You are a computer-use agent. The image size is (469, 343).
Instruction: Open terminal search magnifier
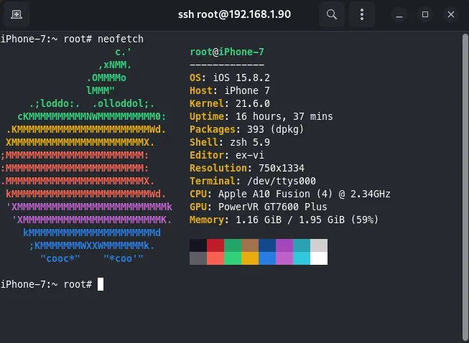pos(332,14)
